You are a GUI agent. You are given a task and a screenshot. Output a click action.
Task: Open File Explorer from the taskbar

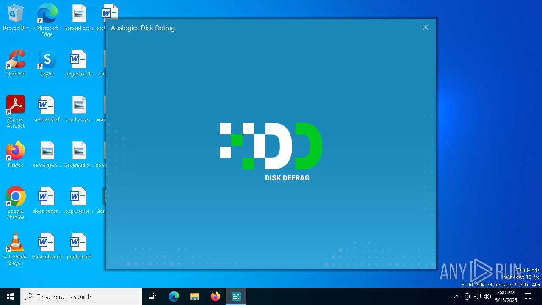point(195,297)
